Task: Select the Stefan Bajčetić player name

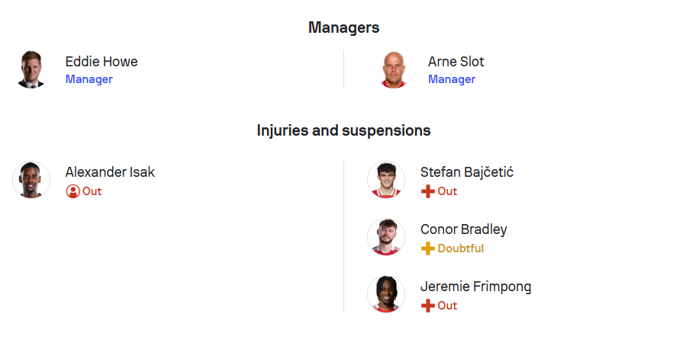Action: pyautogui.click(x=467, y=172)
